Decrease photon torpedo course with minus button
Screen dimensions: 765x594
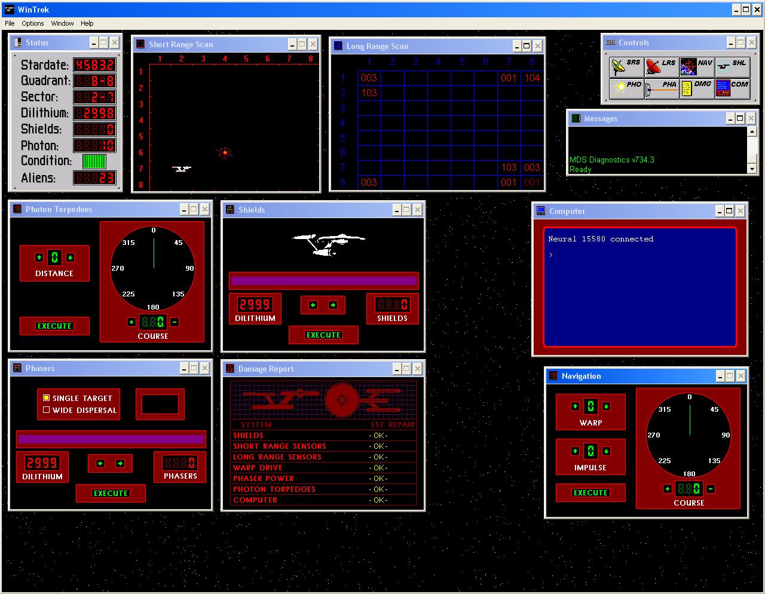175,322
